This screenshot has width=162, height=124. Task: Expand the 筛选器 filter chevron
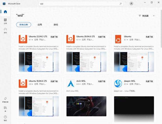pos(154,16)
